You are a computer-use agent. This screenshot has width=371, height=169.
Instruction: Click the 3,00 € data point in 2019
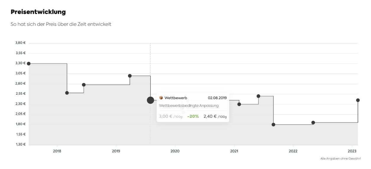130,76
